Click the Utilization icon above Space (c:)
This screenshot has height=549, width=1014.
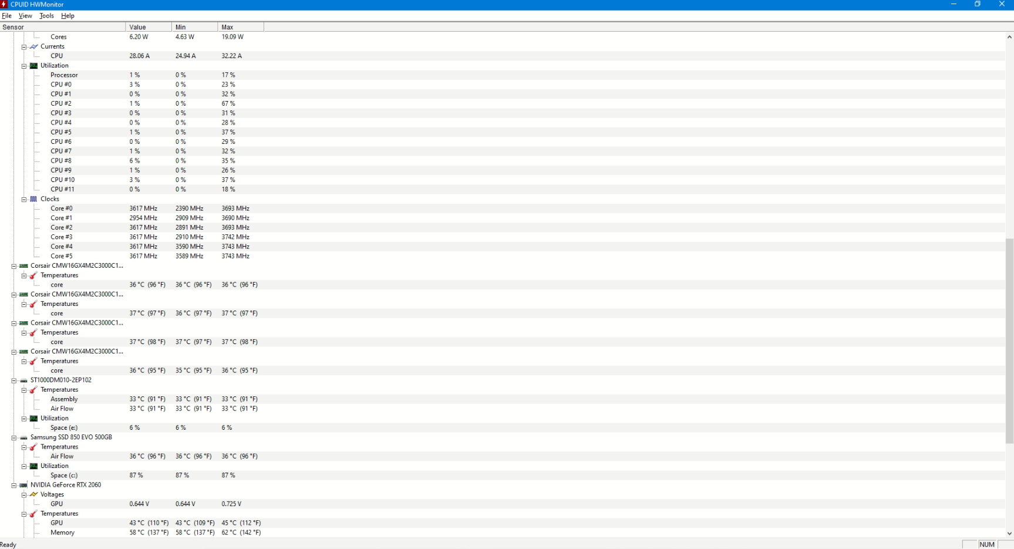tap(34, 466)
